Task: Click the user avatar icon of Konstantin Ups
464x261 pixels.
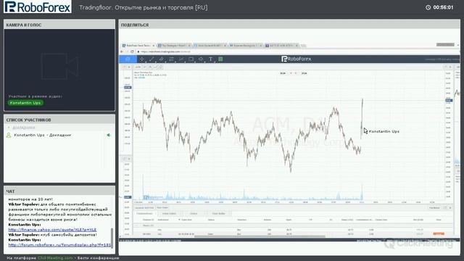Action: (9, 136)
